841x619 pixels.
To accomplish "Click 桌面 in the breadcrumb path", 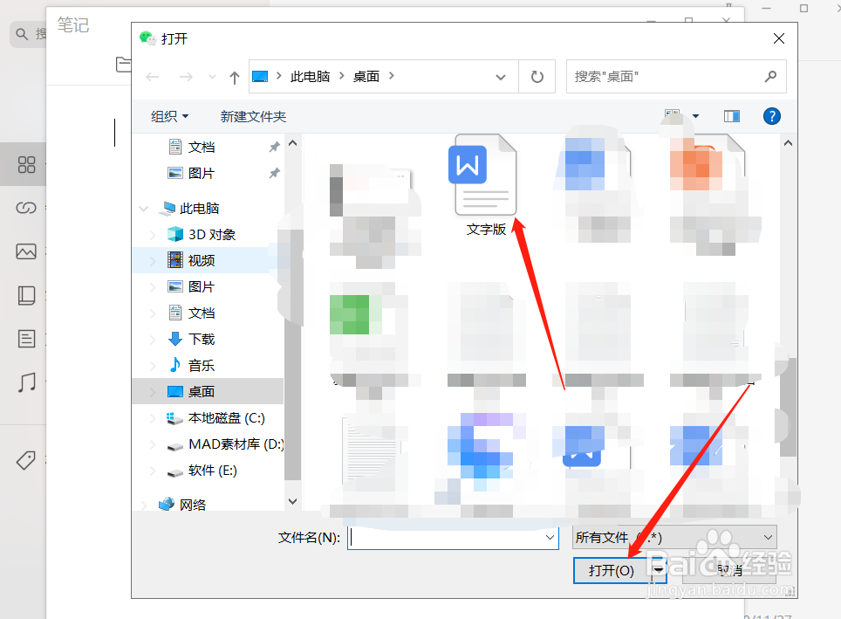I will point(368,76).
